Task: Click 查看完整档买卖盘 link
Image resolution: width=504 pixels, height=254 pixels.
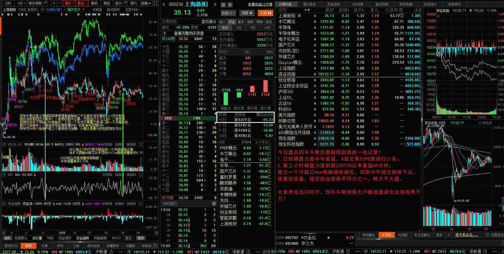Action: pos(189,33)
